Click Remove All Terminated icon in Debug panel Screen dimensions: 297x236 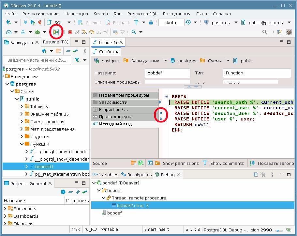(x=263, y=175)
